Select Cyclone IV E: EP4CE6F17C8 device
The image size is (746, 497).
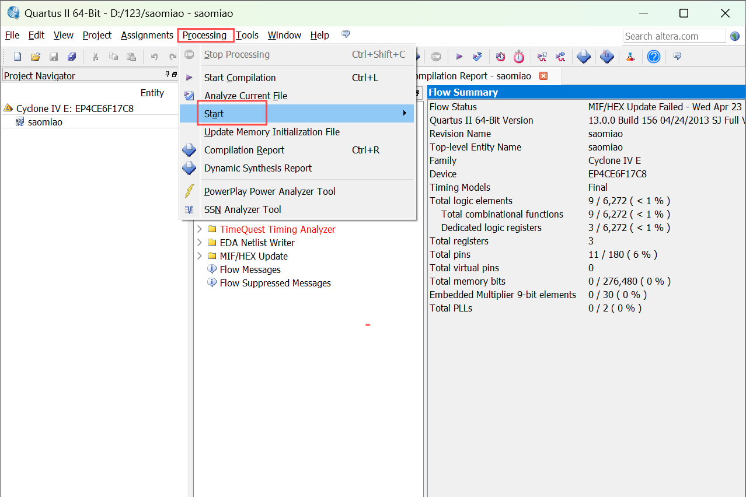pos(75,108)
